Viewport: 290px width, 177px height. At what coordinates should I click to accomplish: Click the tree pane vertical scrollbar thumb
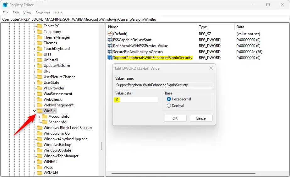[x=101, y=146]
